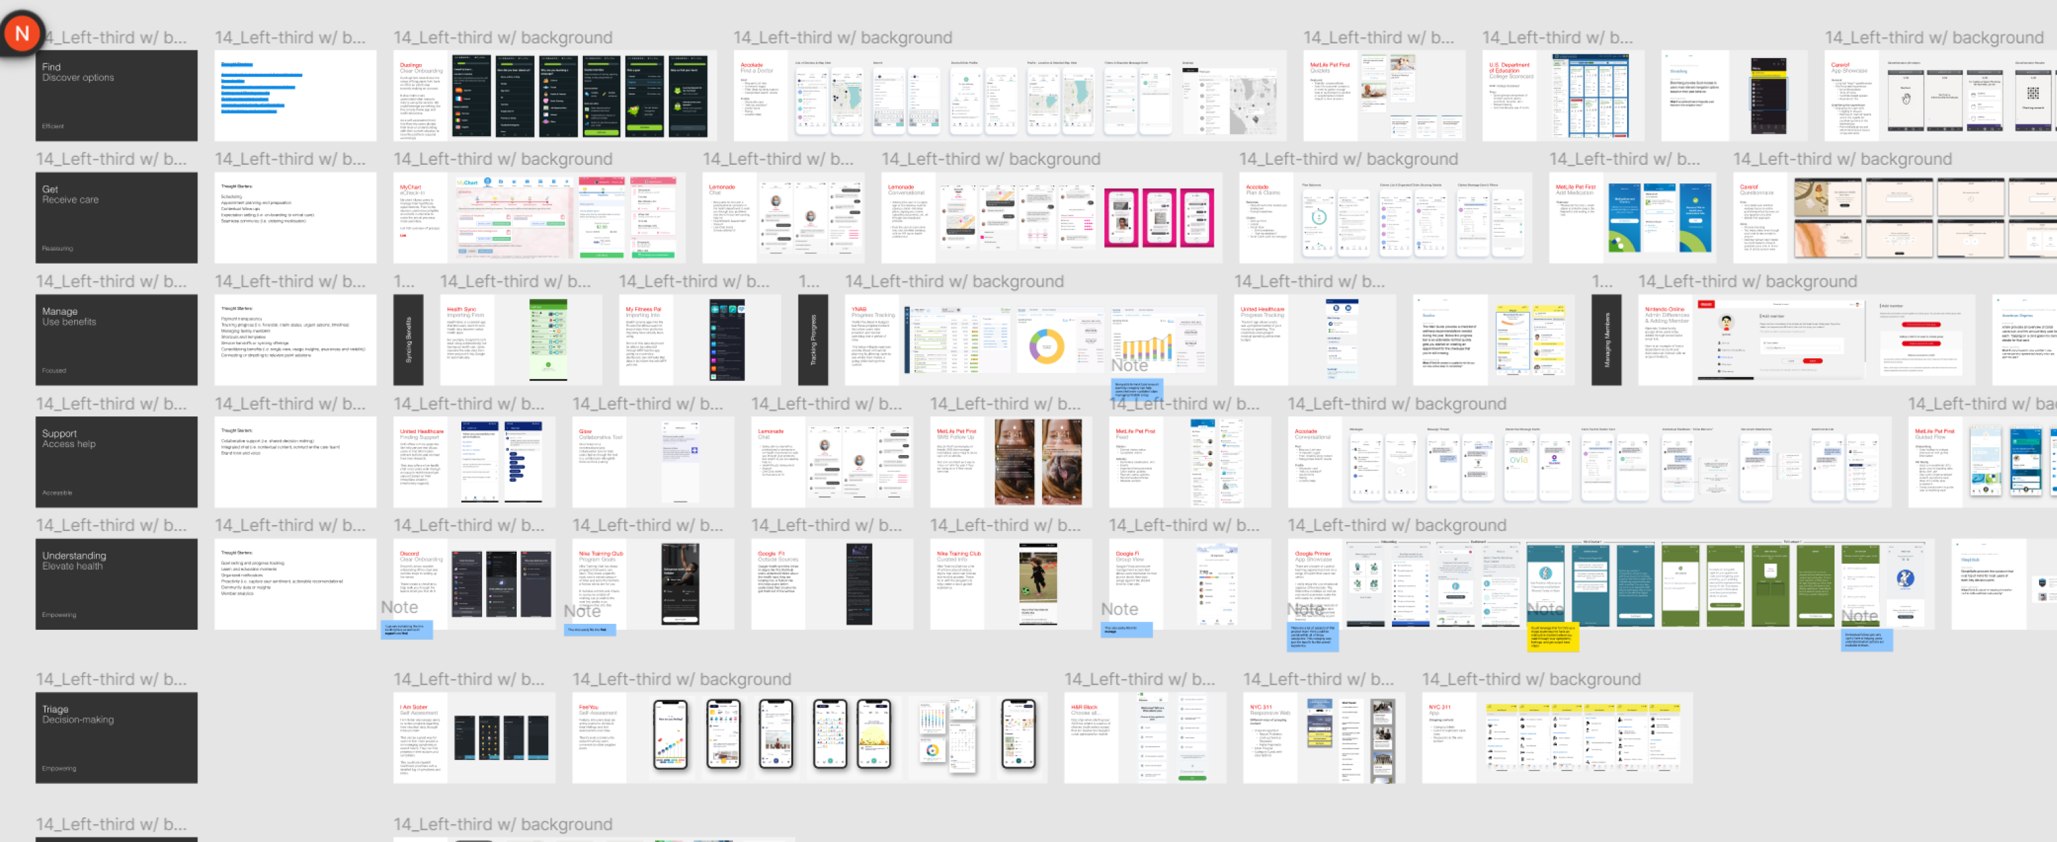Click the orange N user avatar
The height and width of the screenshot is (842, 2057).
tap(21, 33)
